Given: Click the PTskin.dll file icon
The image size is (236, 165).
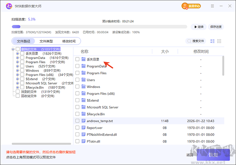Looking at the screenshot, I should [x=83, y=141].
